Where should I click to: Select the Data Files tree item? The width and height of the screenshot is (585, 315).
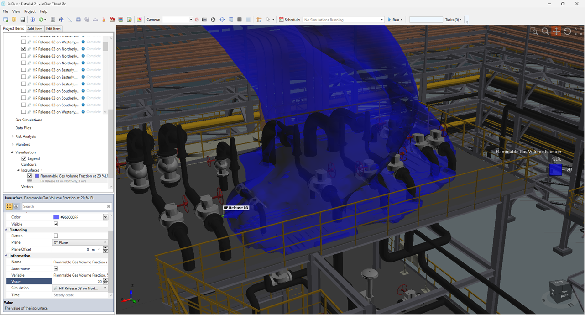pos(23,128)
